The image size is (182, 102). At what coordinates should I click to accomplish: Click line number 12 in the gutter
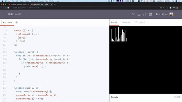pos(4,48)
